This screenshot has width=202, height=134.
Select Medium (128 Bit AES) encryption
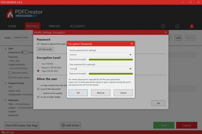point(38,67)
